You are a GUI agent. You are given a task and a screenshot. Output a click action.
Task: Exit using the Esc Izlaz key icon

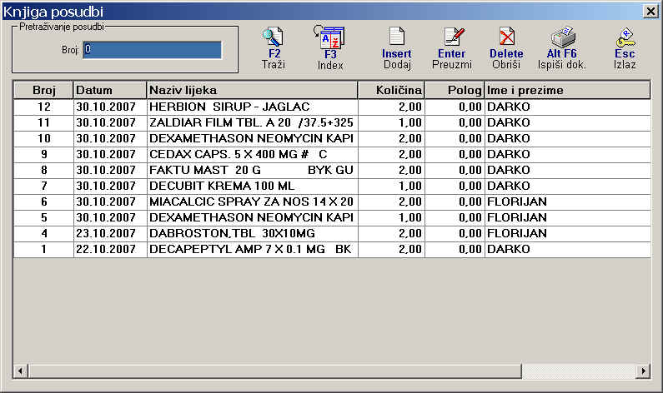click(625, 38)
